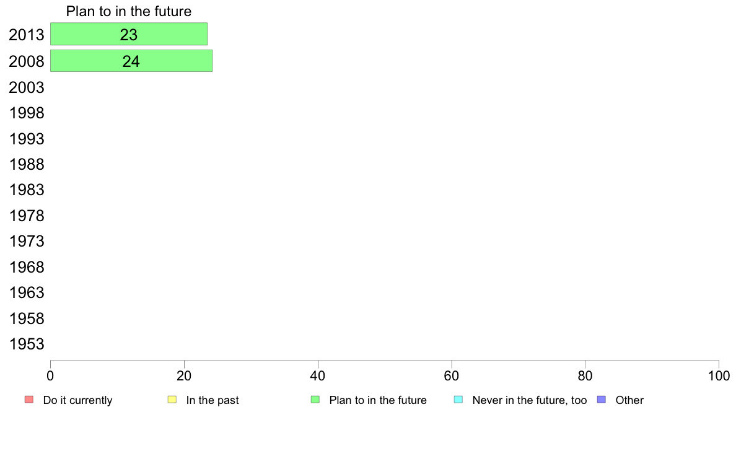Click the 1953 year axis label

tap(27, 344)
